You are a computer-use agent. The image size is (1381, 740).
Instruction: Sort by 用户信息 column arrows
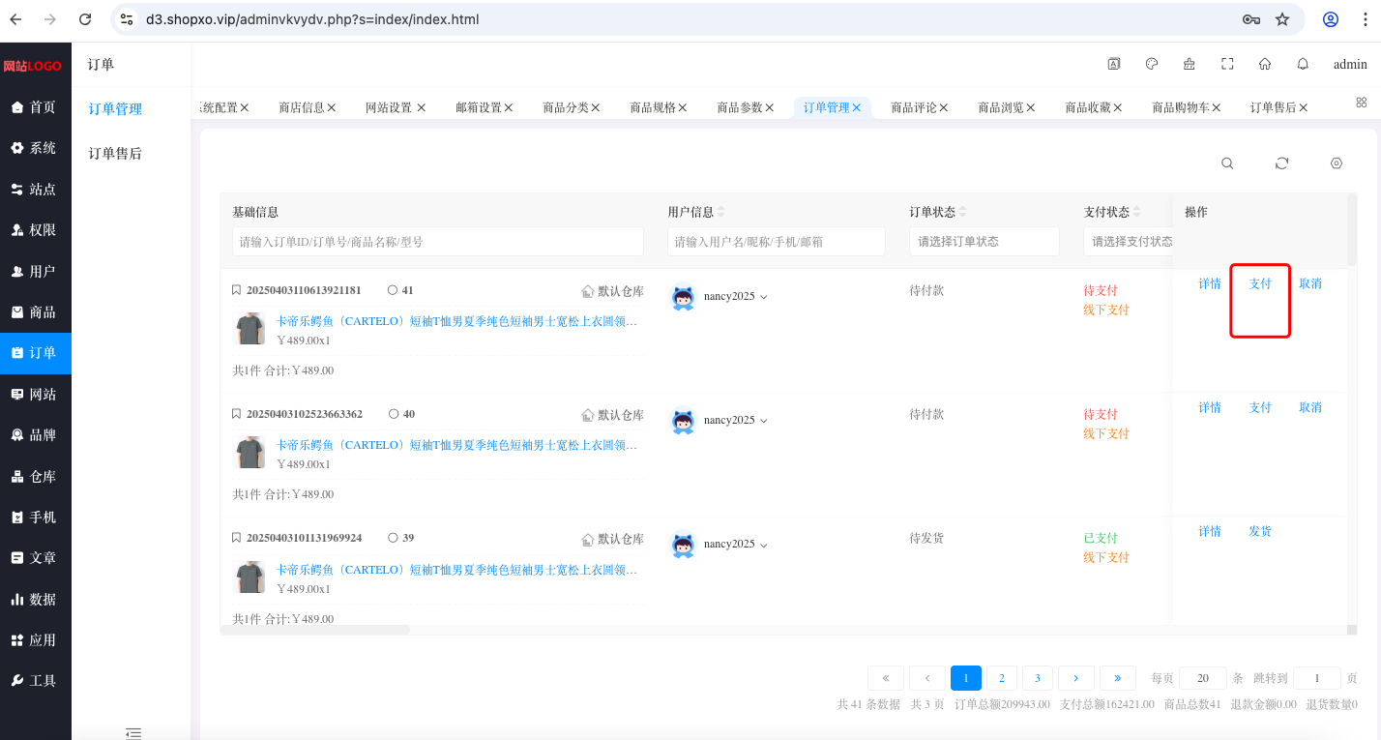[720, 212]
